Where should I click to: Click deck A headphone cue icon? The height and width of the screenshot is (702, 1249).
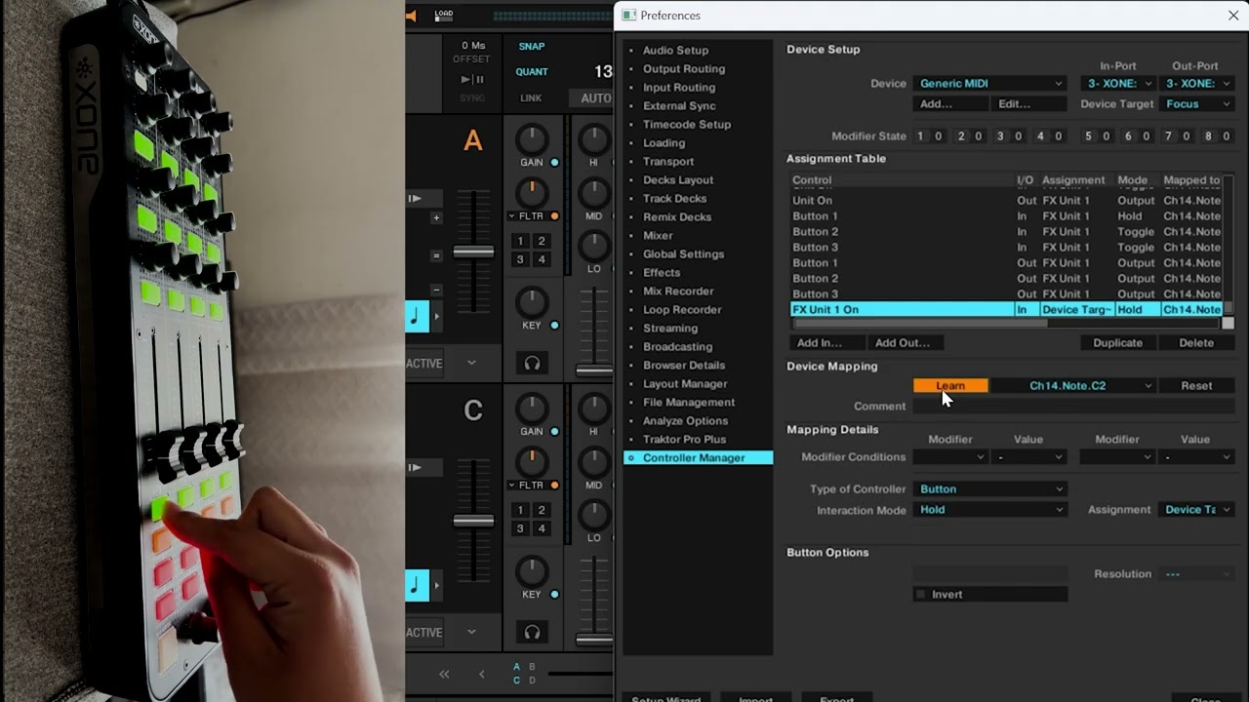click(532, 363)
